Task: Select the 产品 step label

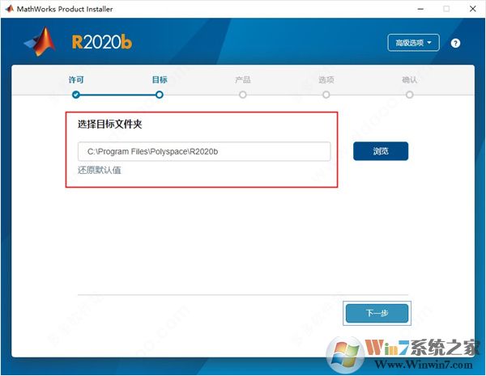Action: 243,80
